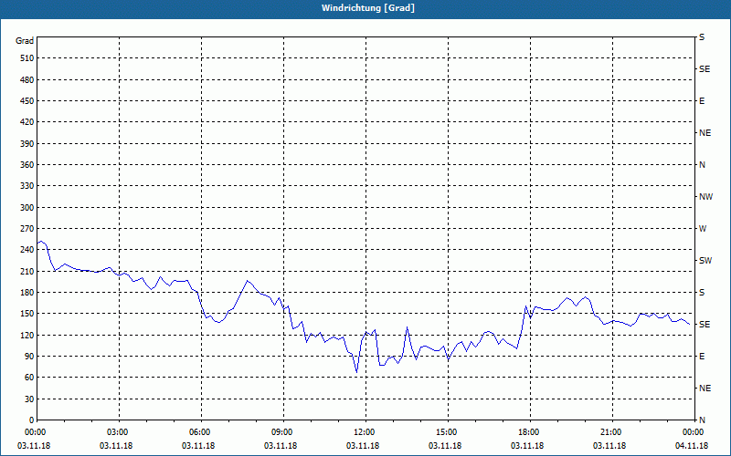The height and width of the screenshot is (456, 731).
Task: Select NE compass label between 30 and 60 levels
Action: [x=705, y=389]
